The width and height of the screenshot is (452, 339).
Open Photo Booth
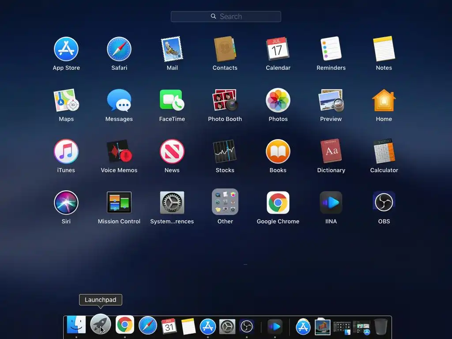pos(225,100)
